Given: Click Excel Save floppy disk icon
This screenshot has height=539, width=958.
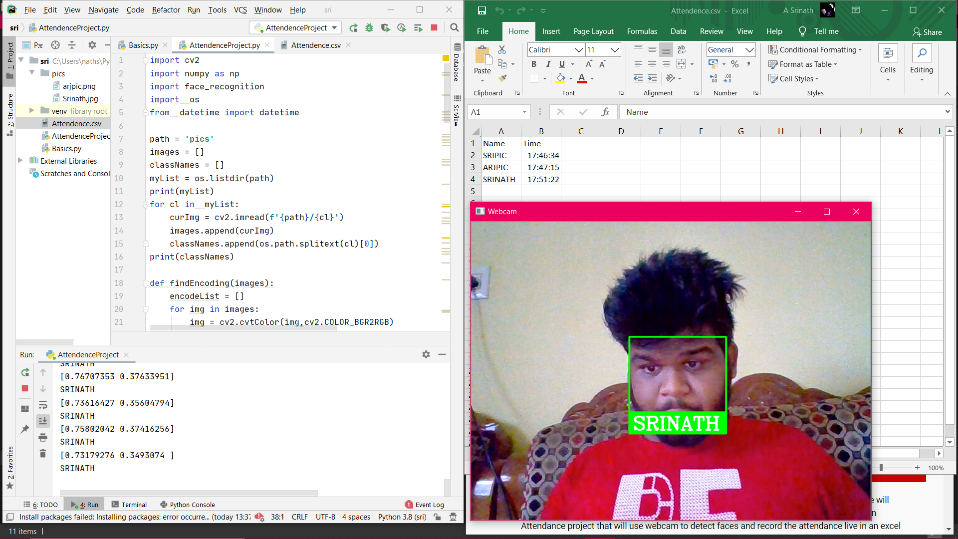Looking at the screenshot, I should coord(481,10).
